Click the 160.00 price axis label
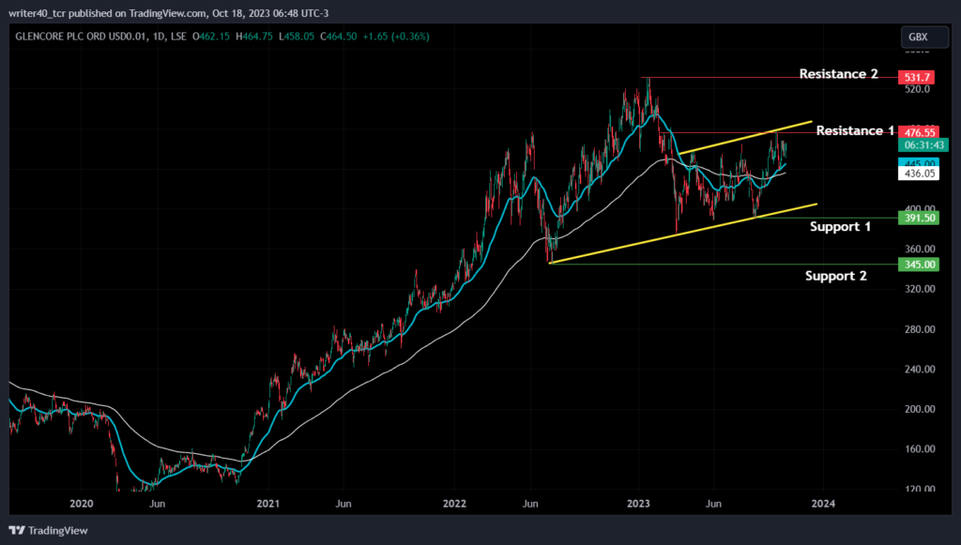The height and width of the screenshot is (545, 961). click(x=920, y=449)
